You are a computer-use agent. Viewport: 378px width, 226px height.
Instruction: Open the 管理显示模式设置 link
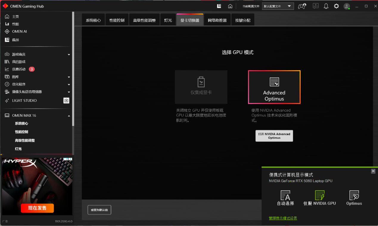[x=283, y=218]
